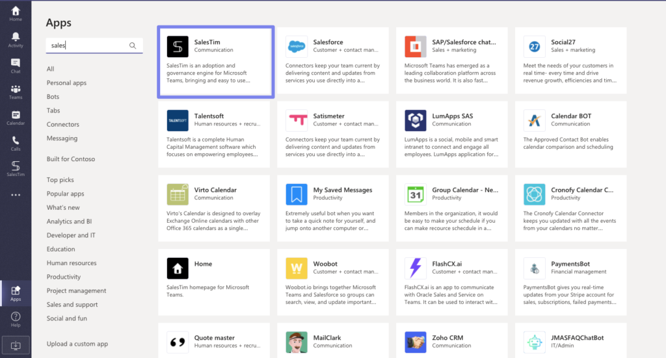Open Calendar in the left rail
666x358 pixels.
click(16, 118)
